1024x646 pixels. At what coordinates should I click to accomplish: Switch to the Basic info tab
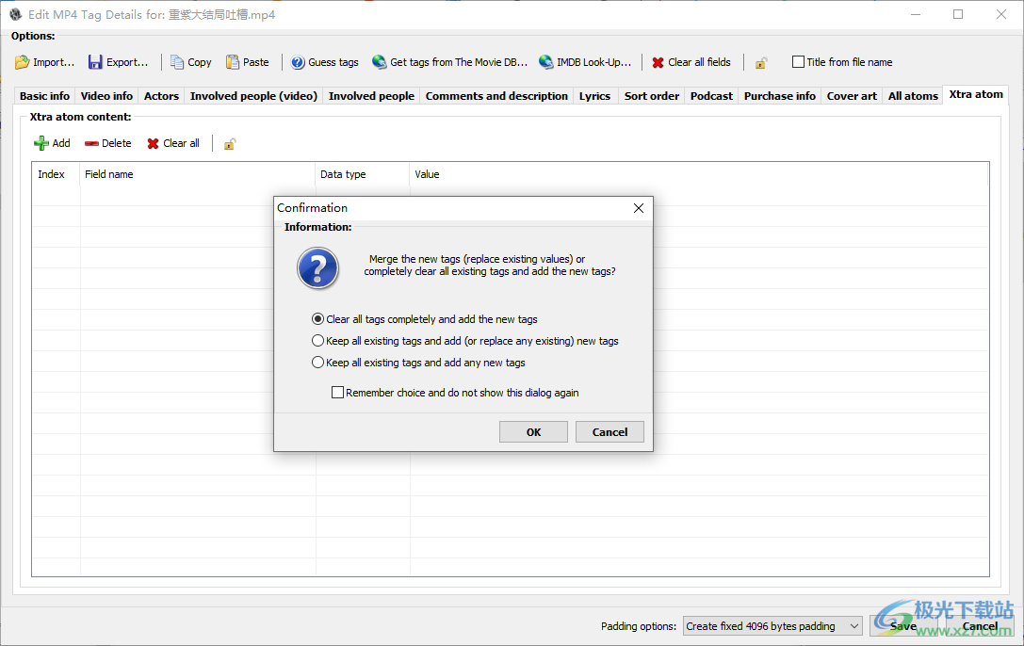pyautogui.click(x=44, y=96)
